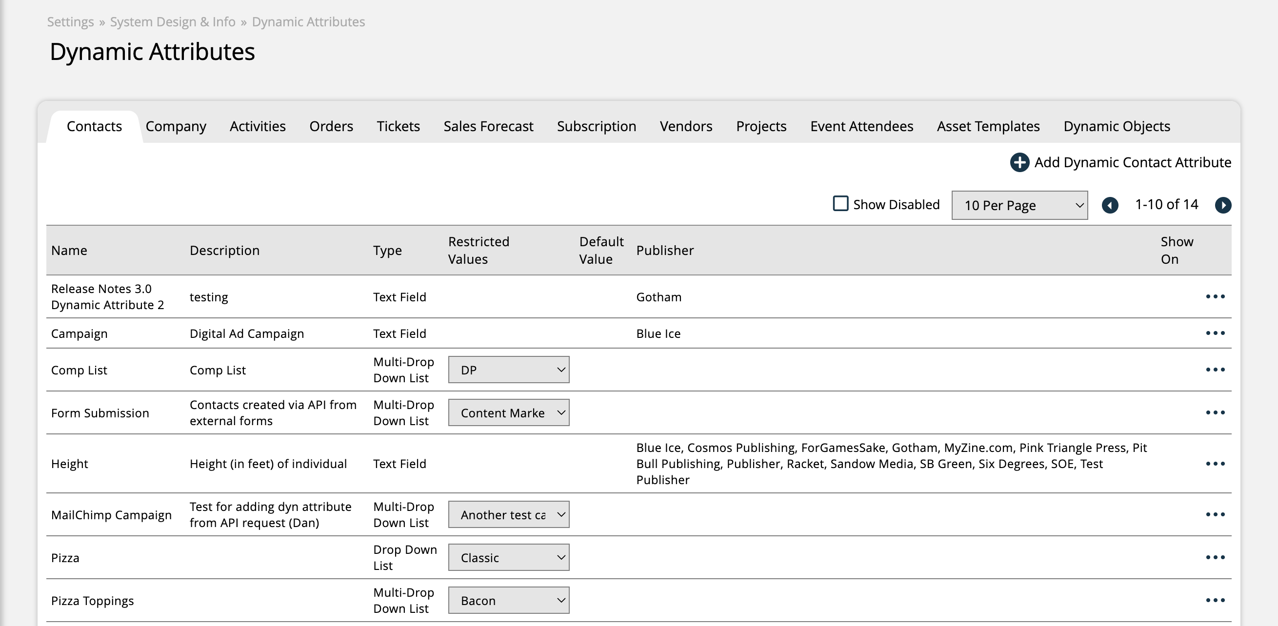The width and height of the screenshot is (1278, 626).
Task: Open Pizza Classic dropdown list
Action: pyautogui.click(x=508, y=558)
